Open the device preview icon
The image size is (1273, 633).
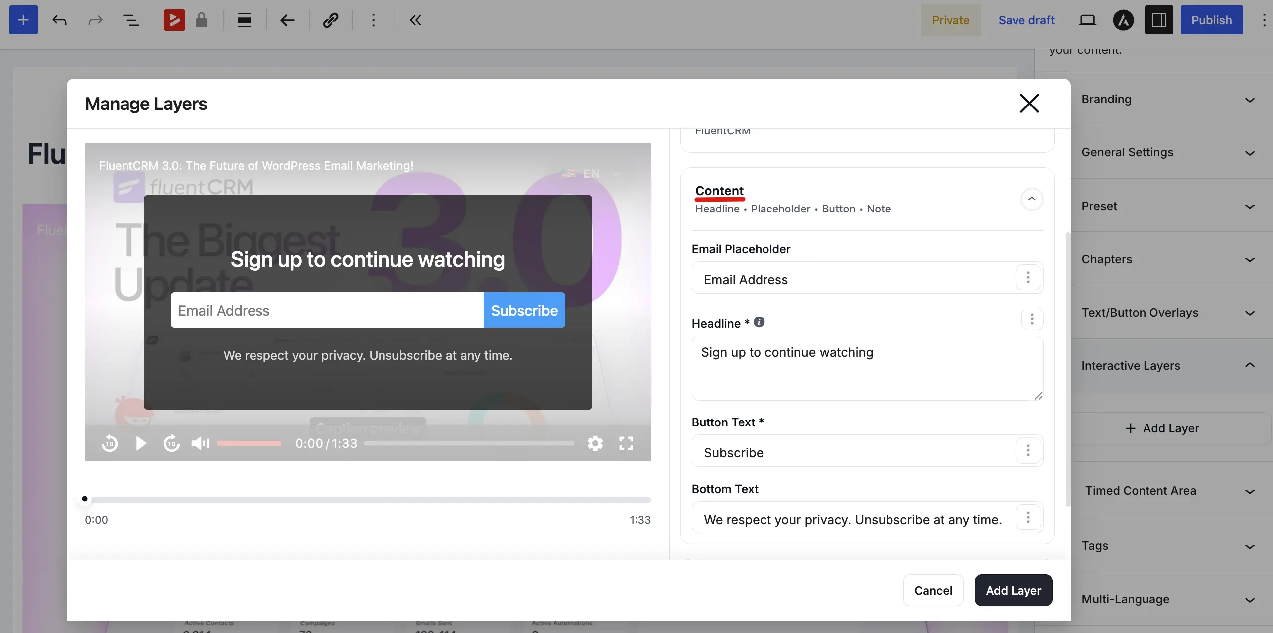coord(1087,20)
